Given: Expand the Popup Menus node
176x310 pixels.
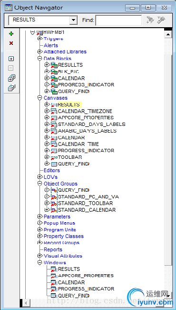Looking at the screenshot, I should 40,223.
